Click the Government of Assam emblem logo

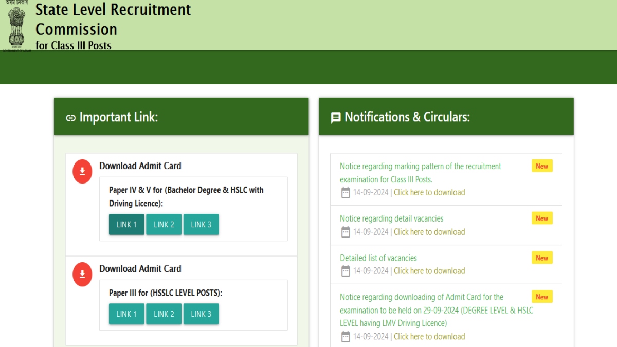[16, 26]
